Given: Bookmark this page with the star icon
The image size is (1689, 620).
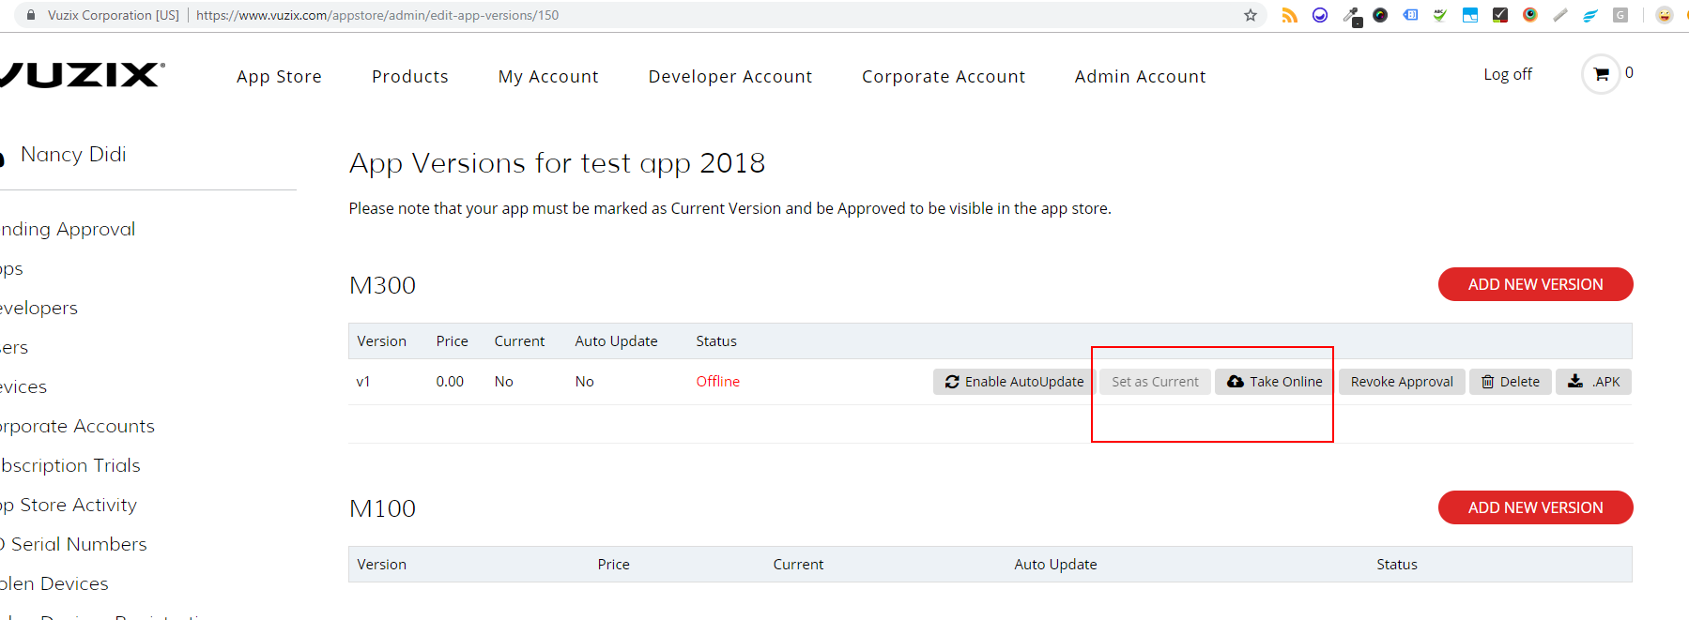Looking at the screenshot, I should point(1250,15).
